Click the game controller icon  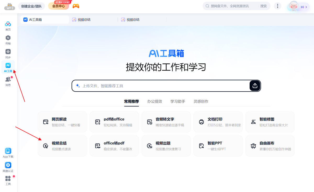76,6
